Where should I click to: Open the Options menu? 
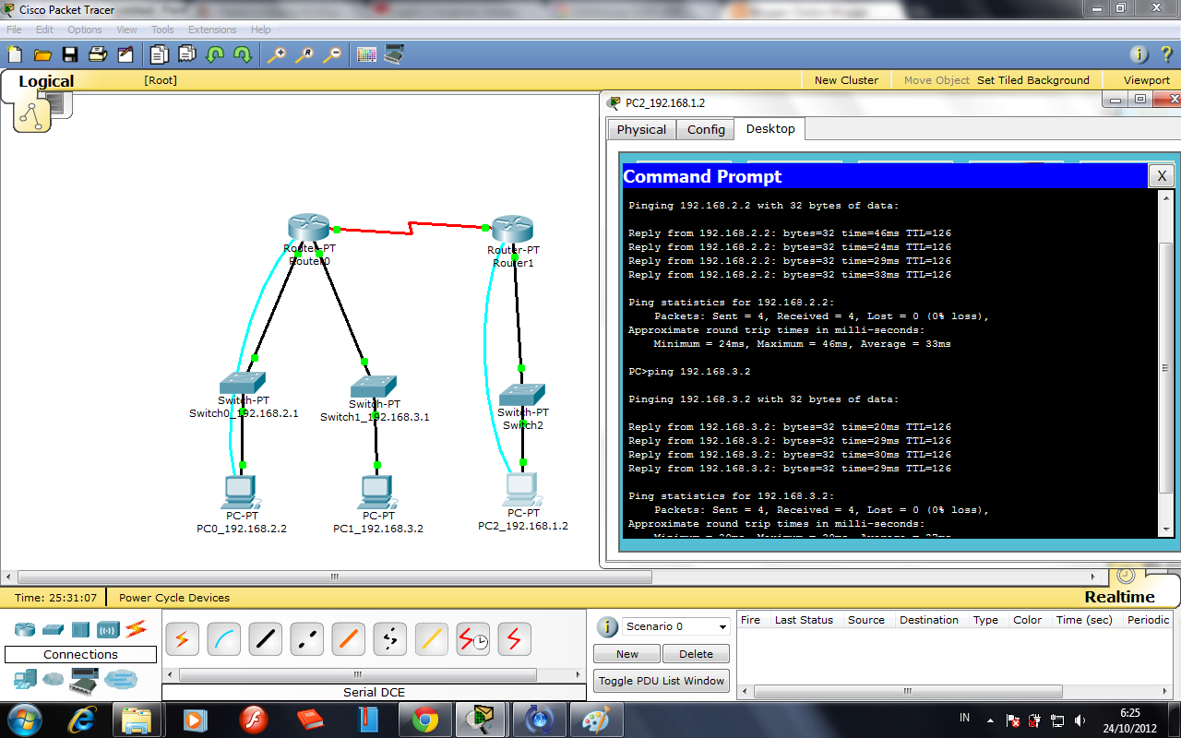click(x=84, y=29)
